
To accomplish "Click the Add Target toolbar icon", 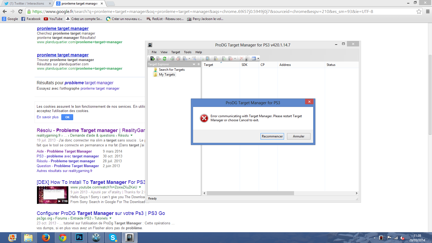I will click(x=153, y=58).
